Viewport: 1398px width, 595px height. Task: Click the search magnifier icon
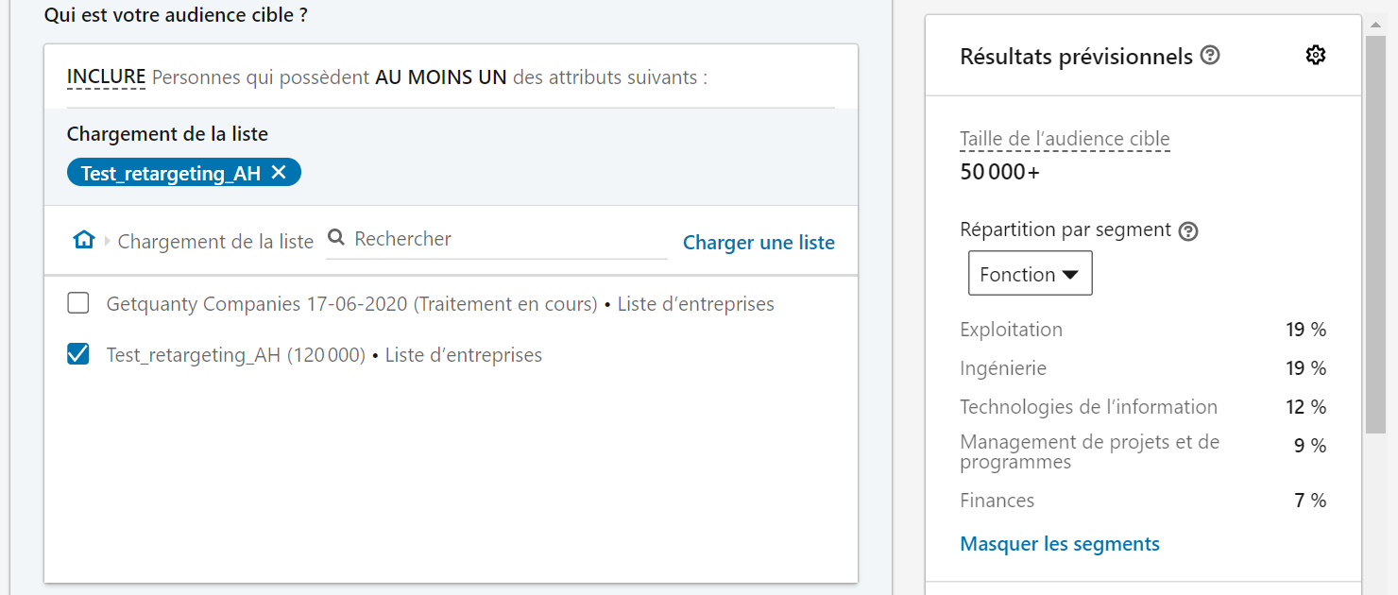point(335,238)
